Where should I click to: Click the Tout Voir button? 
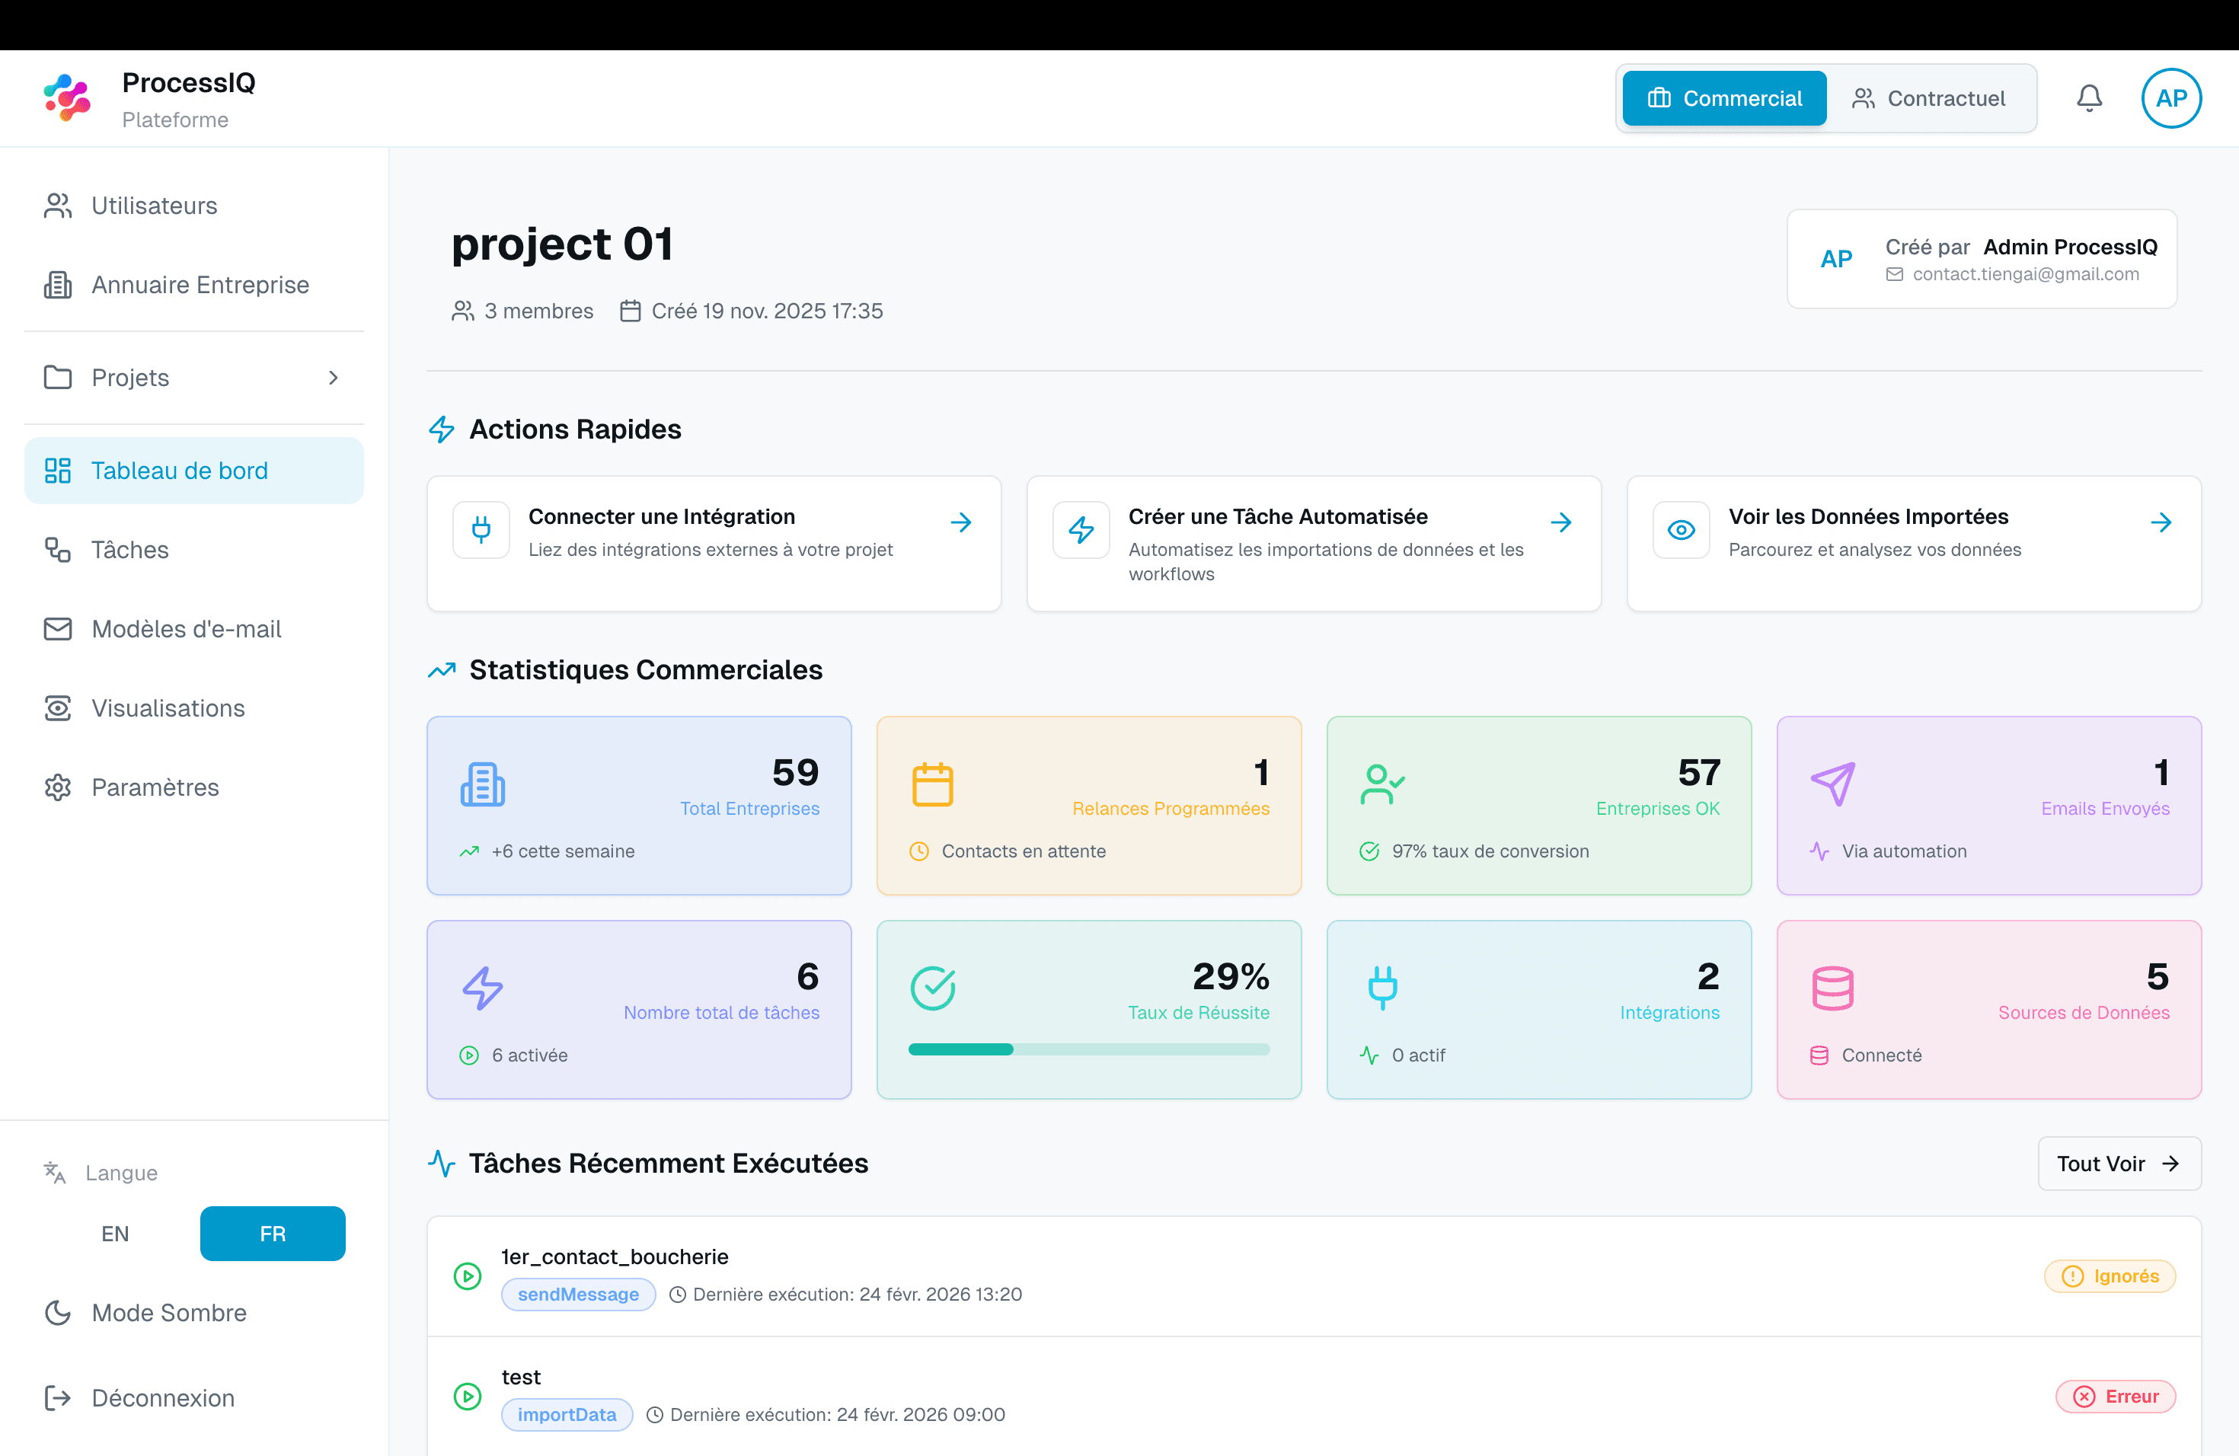pos(2119,1164)
